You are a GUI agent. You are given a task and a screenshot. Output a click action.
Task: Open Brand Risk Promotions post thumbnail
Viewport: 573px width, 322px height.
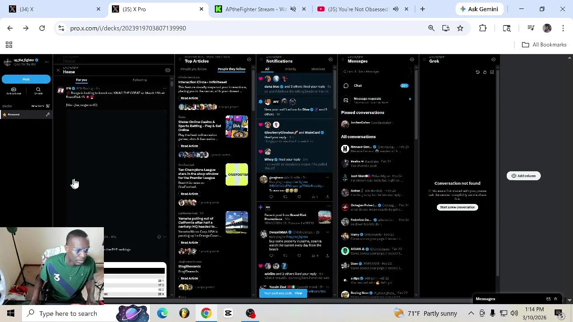(325, 217)
